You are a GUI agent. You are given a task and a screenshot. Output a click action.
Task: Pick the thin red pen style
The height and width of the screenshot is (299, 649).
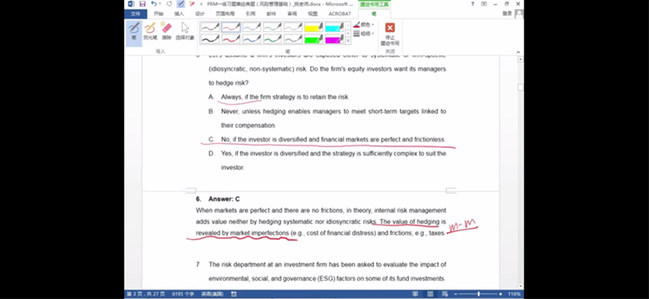tap(231, 28)
